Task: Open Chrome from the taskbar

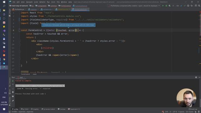Action: 4,59
